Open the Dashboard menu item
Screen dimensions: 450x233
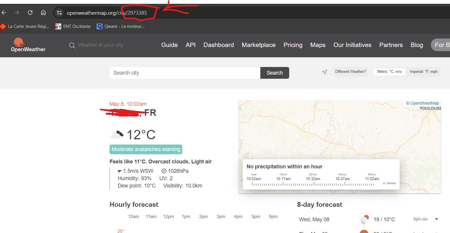click(219, 45)
